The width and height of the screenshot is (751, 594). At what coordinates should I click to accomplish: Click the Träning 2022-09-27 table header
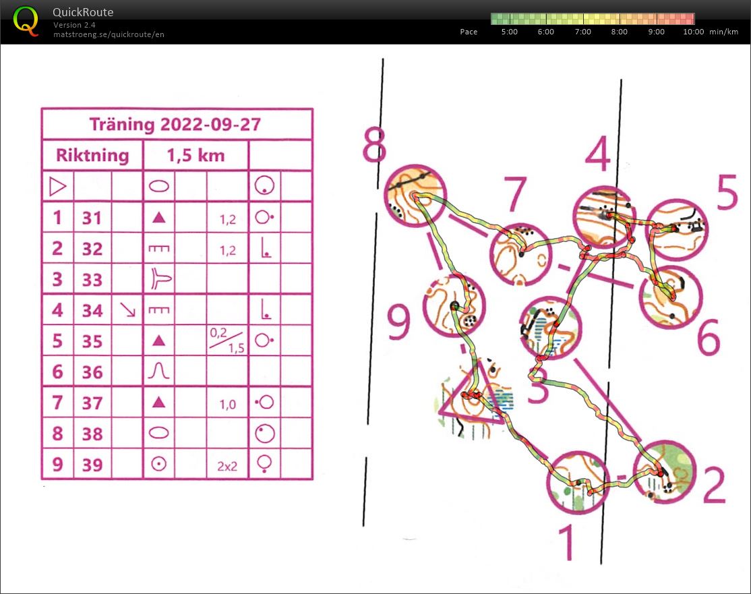pos(177,124)
